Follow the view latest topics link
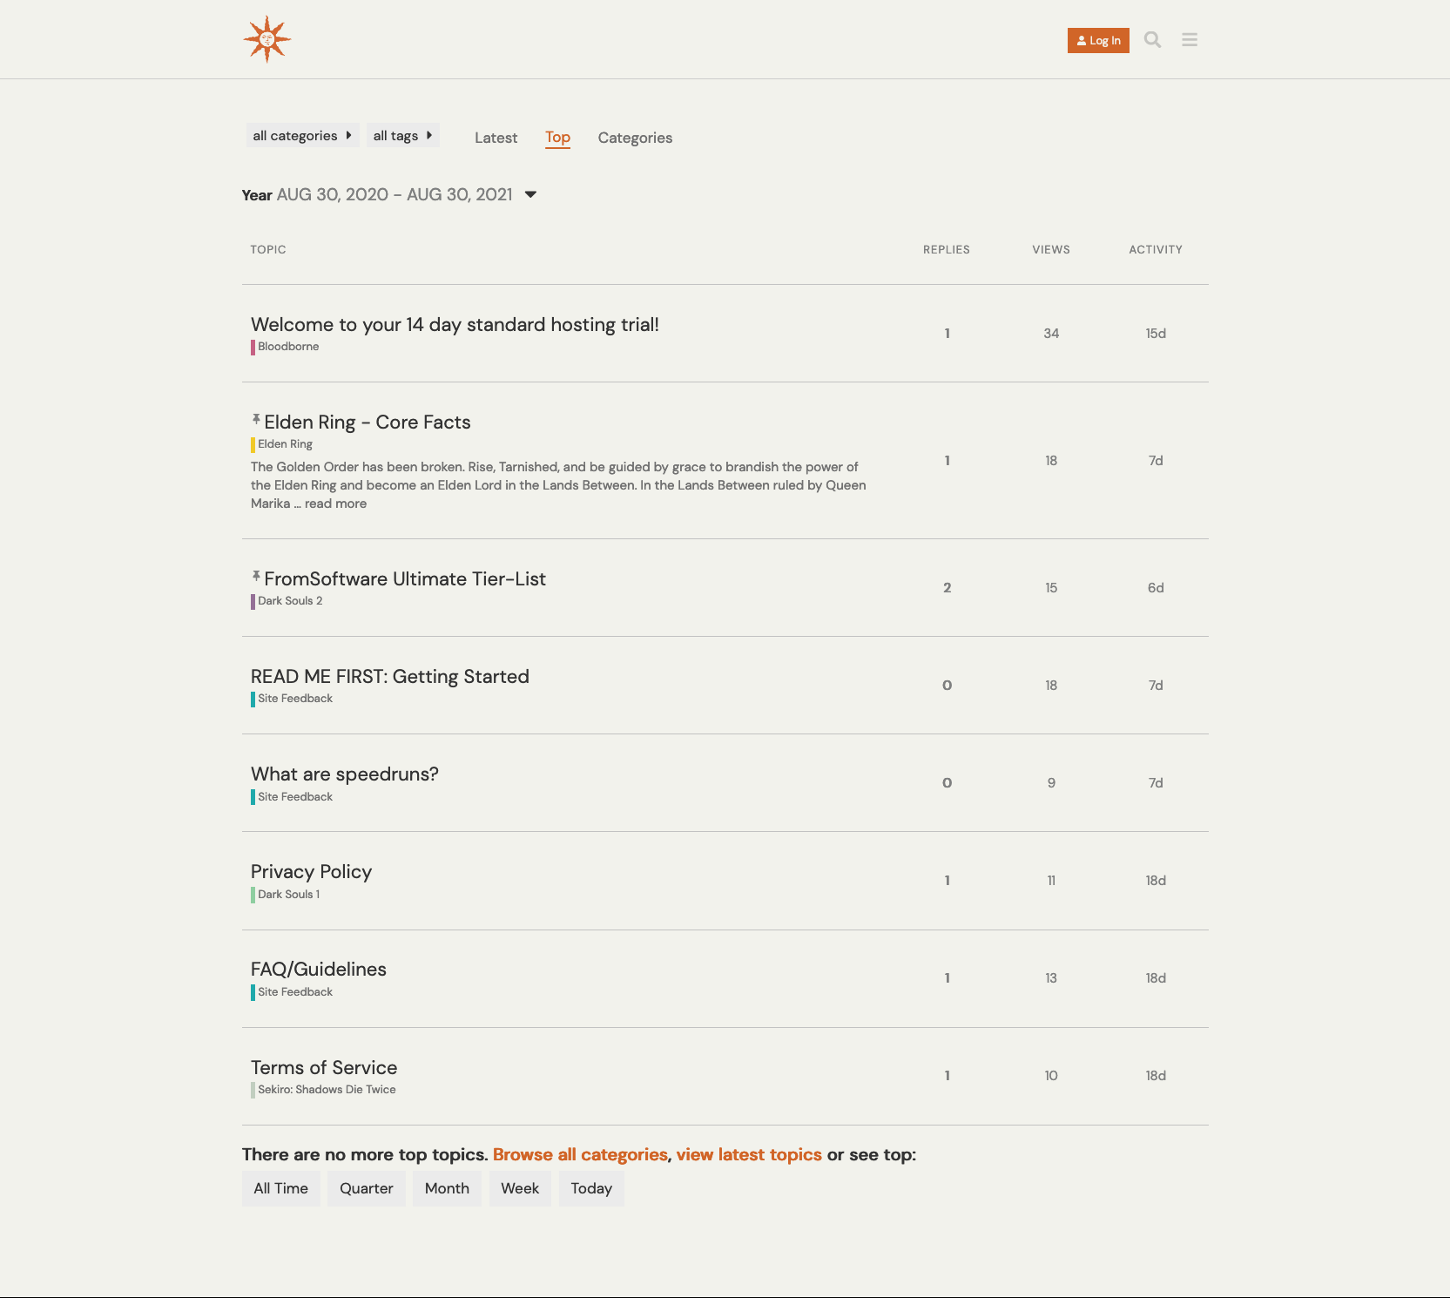Image resolution: width=1450 pixels, height=1298 pixels. (749, 1154)
